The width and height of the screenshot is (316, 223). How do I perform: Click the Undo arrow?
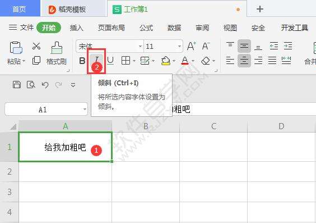click(45, 85)
